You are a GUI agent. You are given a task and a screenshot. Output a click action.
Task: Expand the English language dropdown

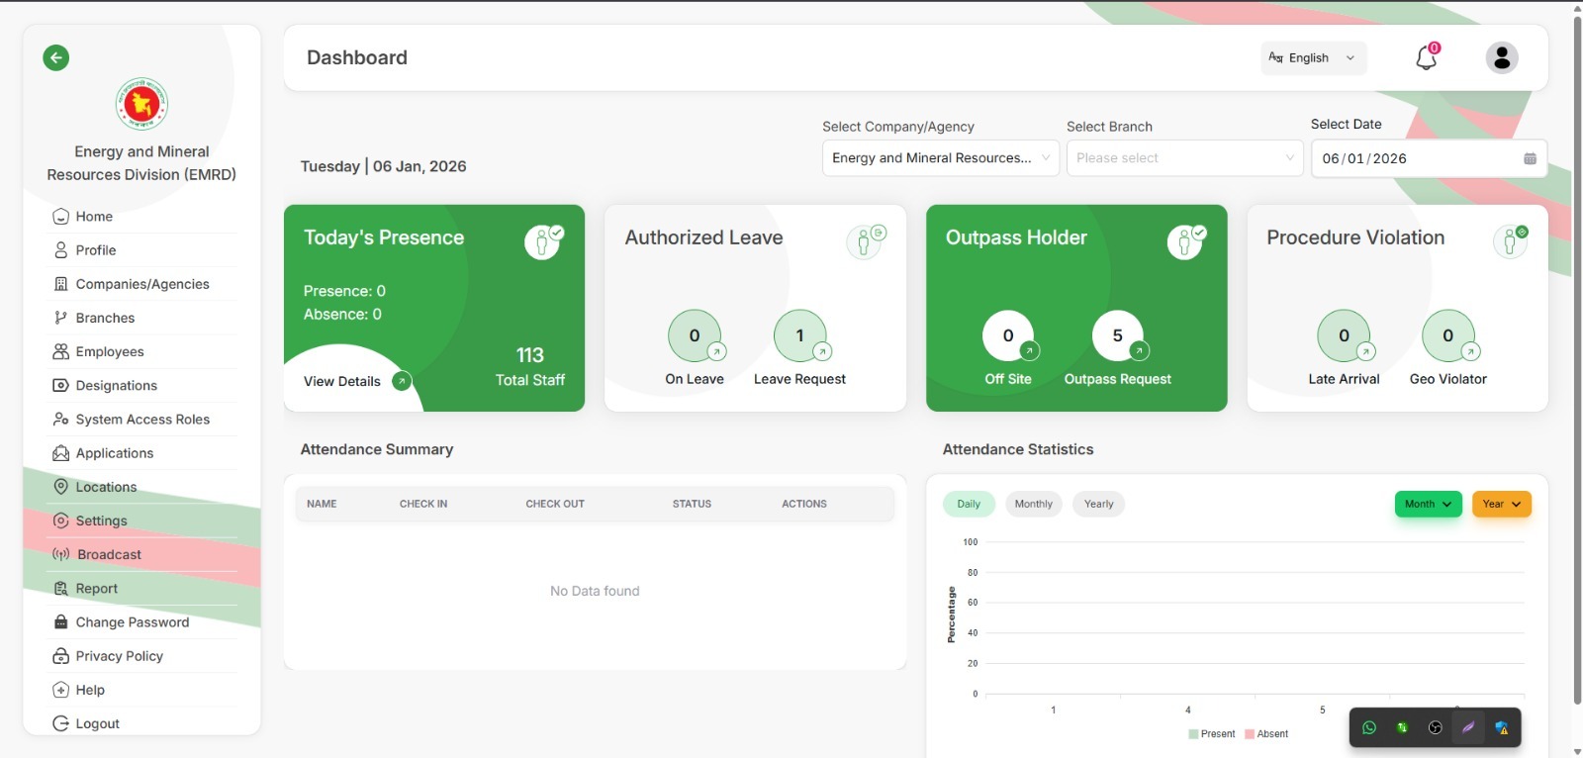(1314, 58)
